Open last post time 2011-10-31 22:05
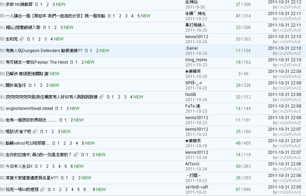This screenshot has width=306, height=196. tap(285, 187)
